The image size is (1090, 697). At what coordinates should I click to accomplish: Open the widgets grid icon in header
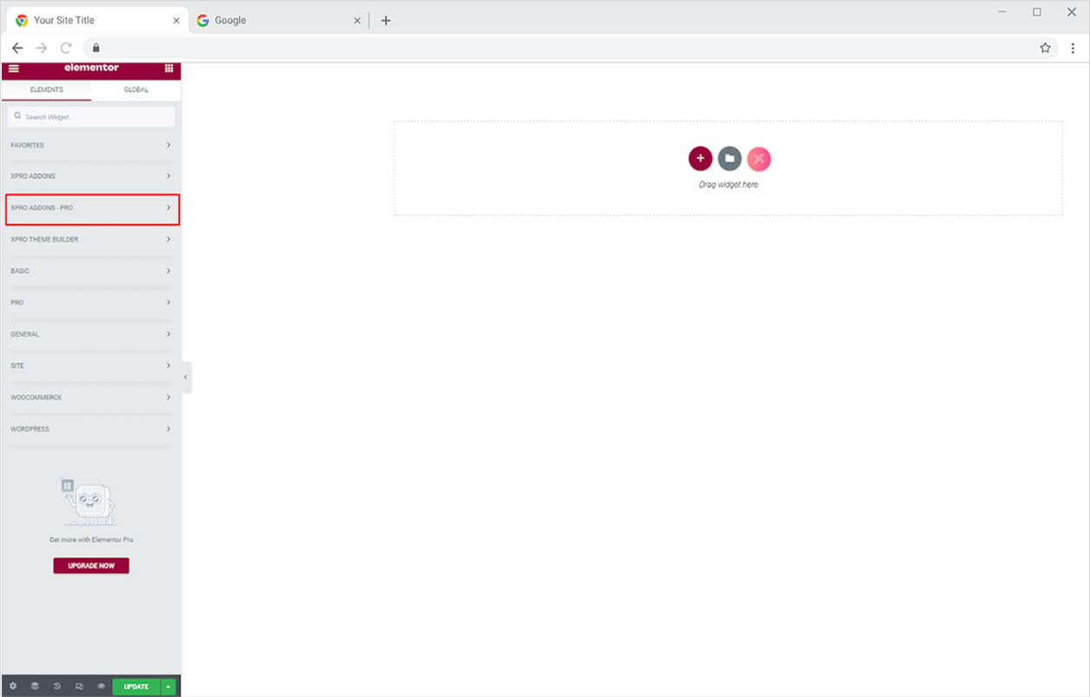pyautogui.click(x=169, y=68)
